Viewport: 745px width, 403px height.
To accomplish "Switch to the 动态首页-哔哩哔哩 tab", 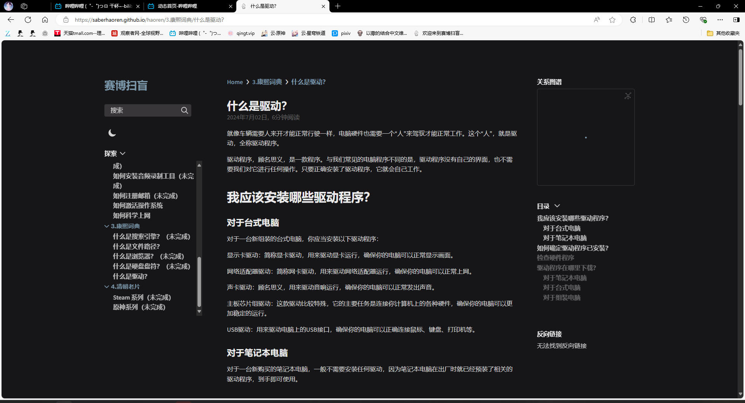I will tap(182, 6).
